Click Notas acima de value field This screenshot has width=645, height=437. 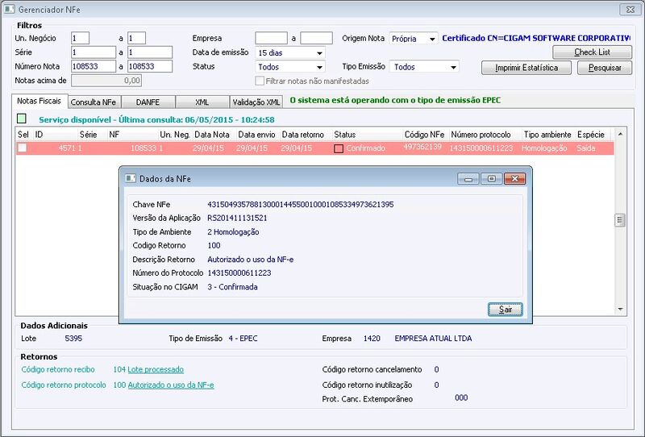(106, 81)
